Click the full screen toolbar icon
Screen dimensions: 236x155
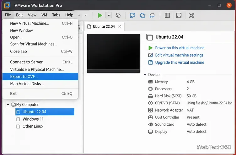pyautogui.click(x=179, y=15)
